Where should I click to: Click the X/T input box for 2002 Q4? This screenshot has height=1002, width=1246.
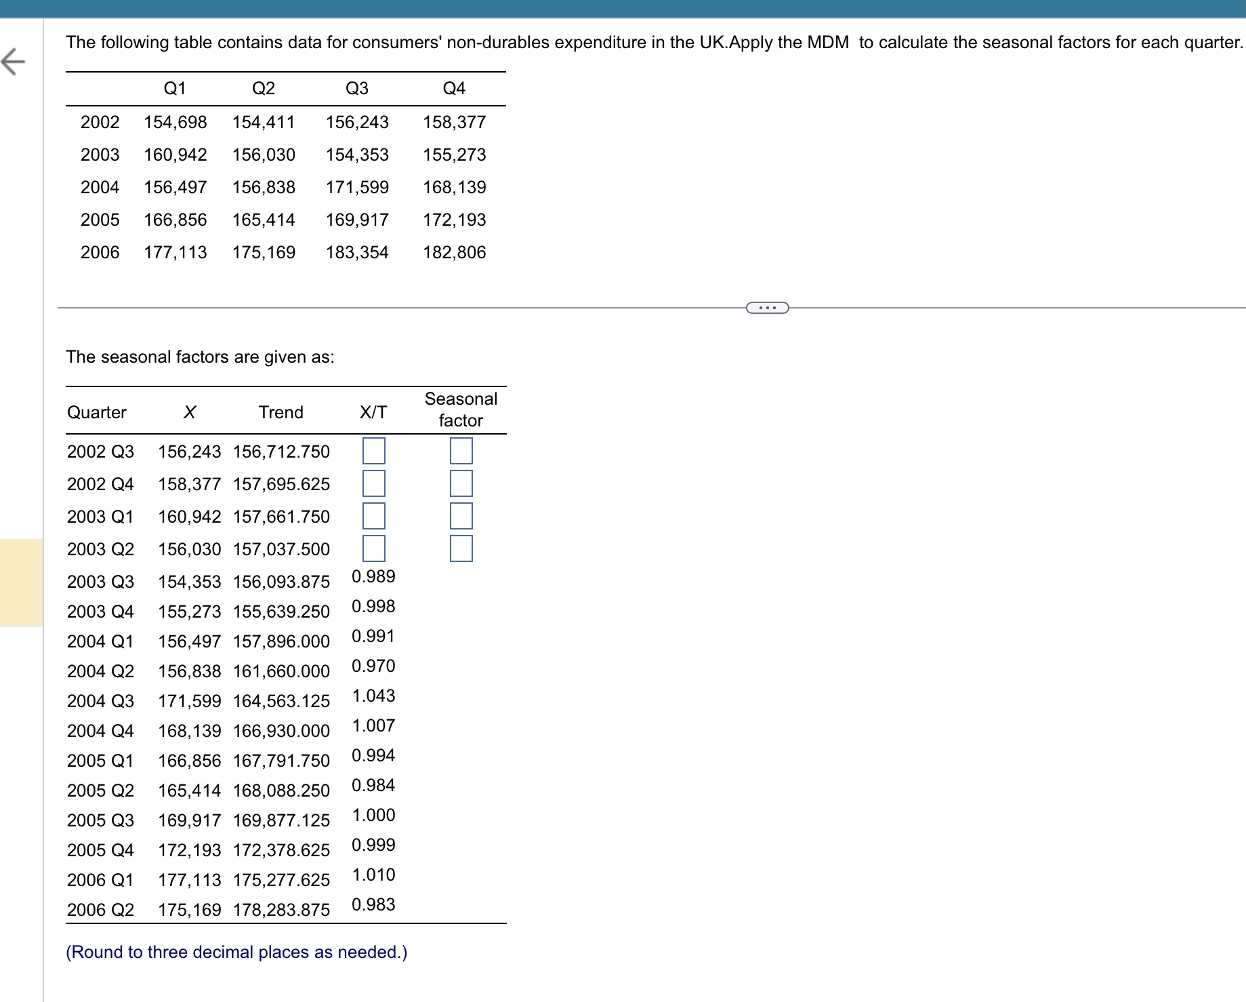click(x=375, y=484)
